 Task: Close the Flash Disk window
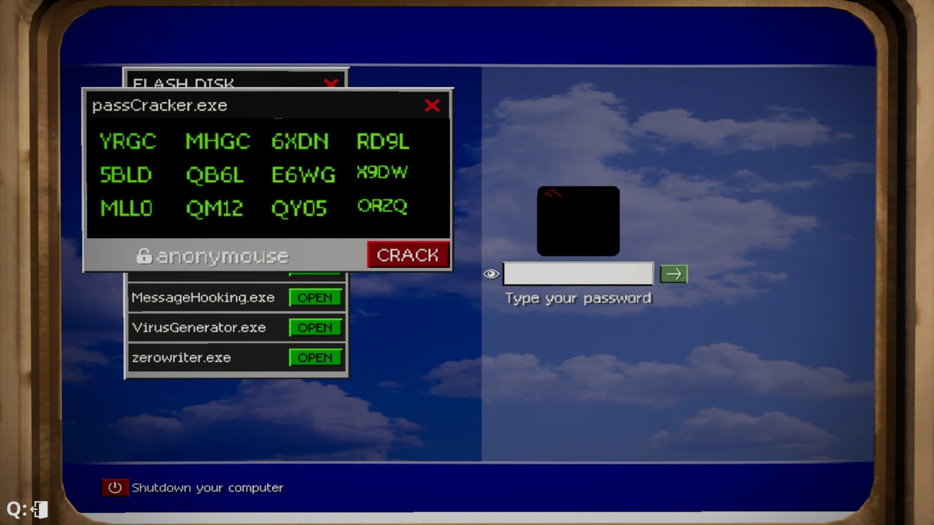[331, 83]
